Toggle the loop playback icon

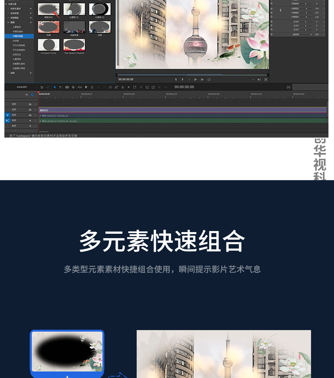tap(209, 79)
